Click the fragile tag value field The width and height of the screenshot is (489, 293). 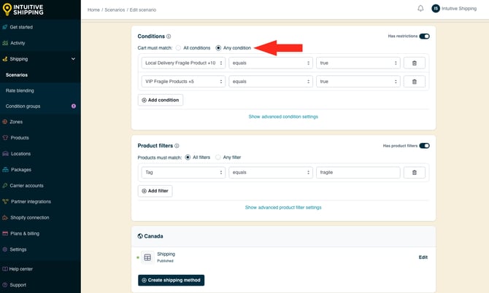tap(358, 173)
